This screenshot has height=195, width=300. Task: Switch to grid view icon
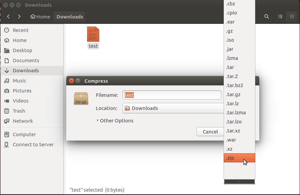pos(292,16)
